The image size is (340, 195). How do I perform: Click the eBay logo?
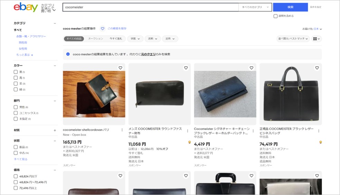(26, 7)
